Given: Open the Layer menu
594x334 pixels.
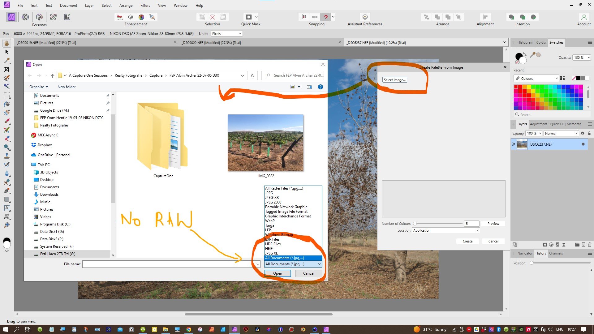Looking at the screenshot, I should pyautogui.click(x=89, y=6).
